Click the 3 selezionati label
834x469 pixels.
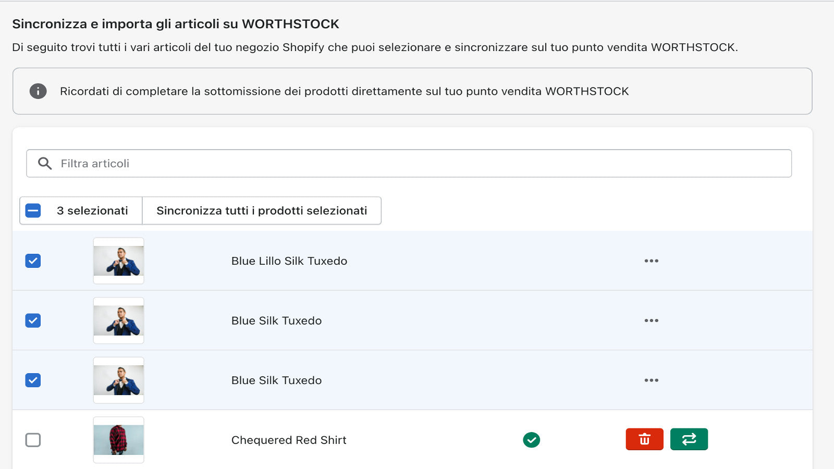pyautogui.click(x=92, y=211)
